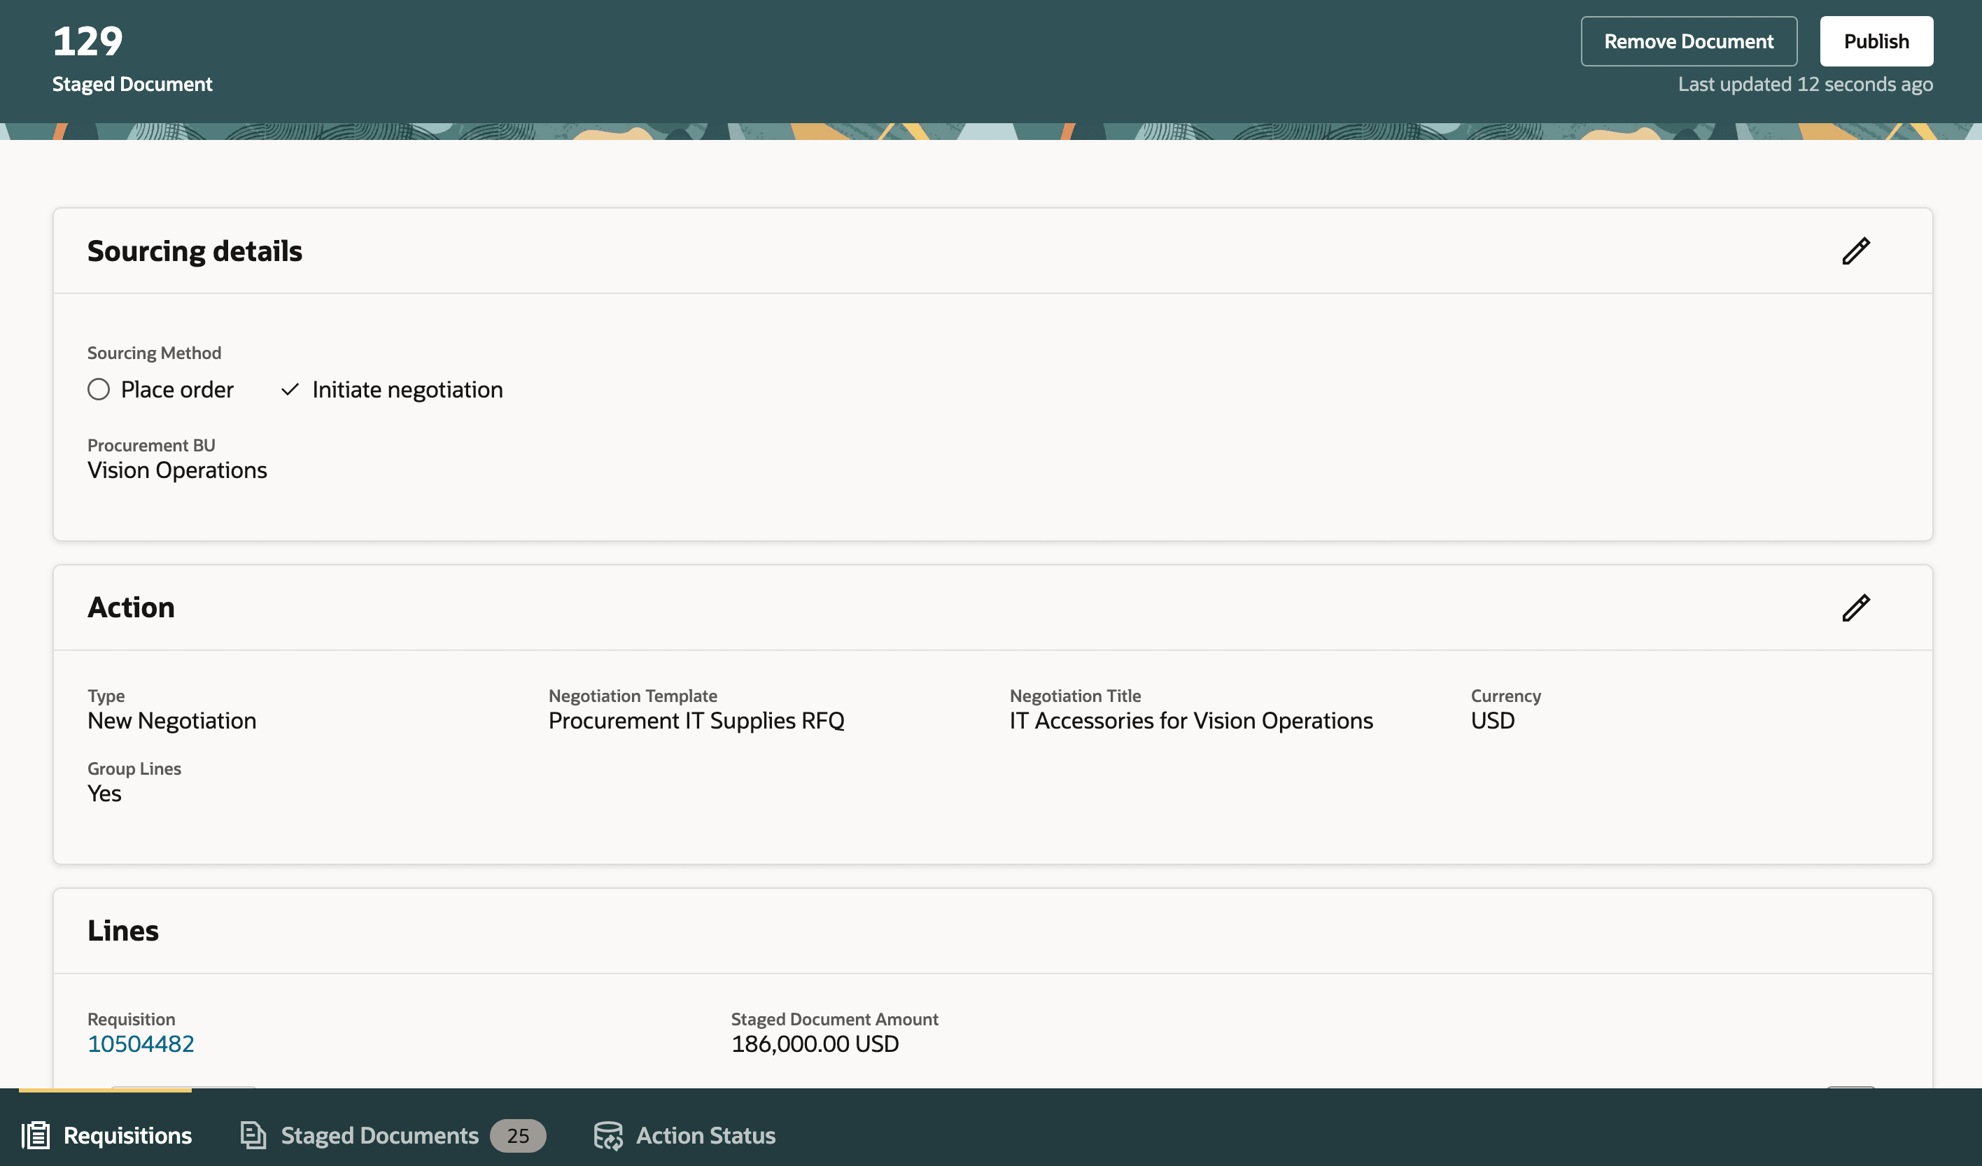Viewport: 1982px width, 1166px height.
Task: Click the Action section edit pencil
Action: [1855, 607]
